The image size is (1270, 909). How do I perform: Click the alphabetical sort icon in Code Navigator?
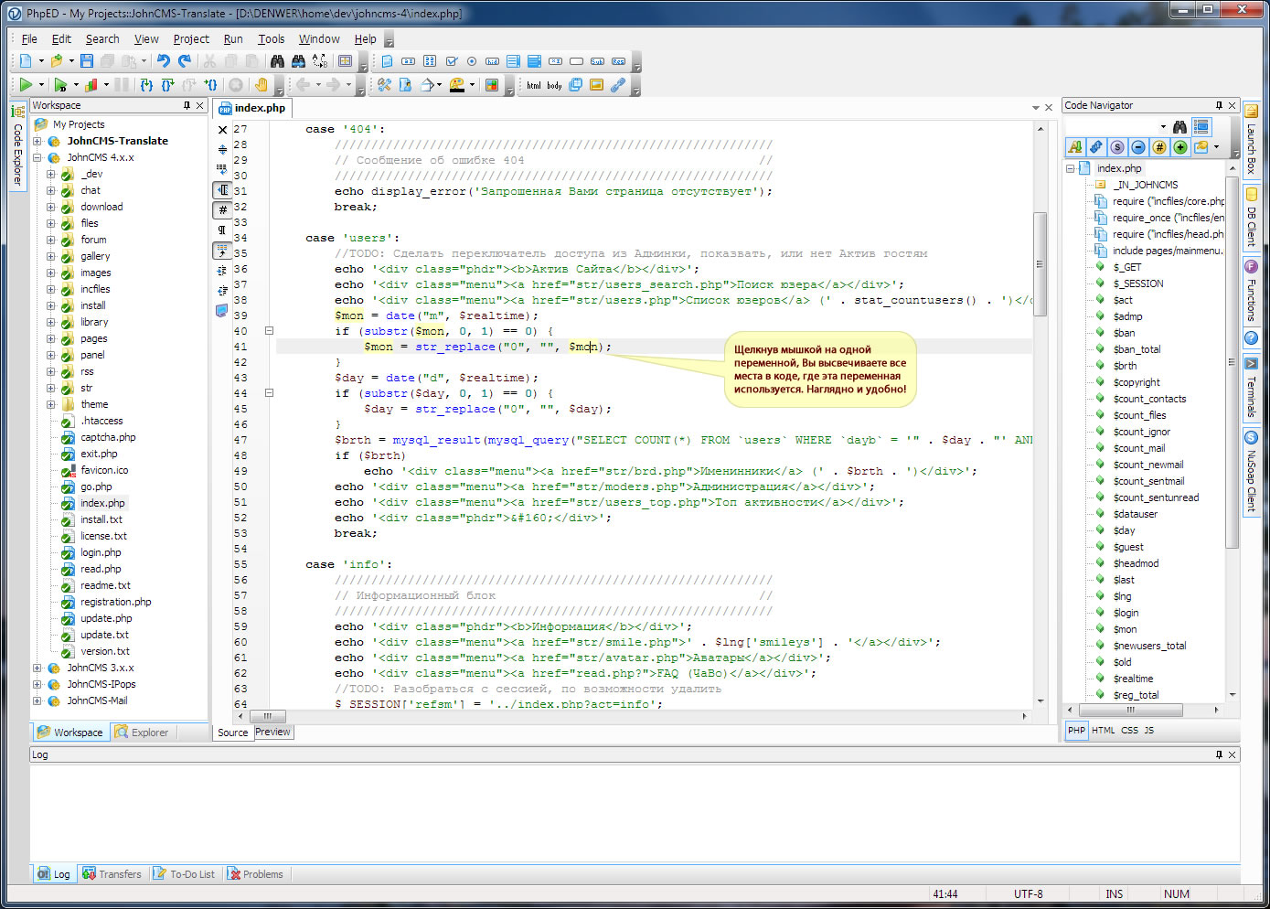pyautogui.click(x=1075, y=147)
